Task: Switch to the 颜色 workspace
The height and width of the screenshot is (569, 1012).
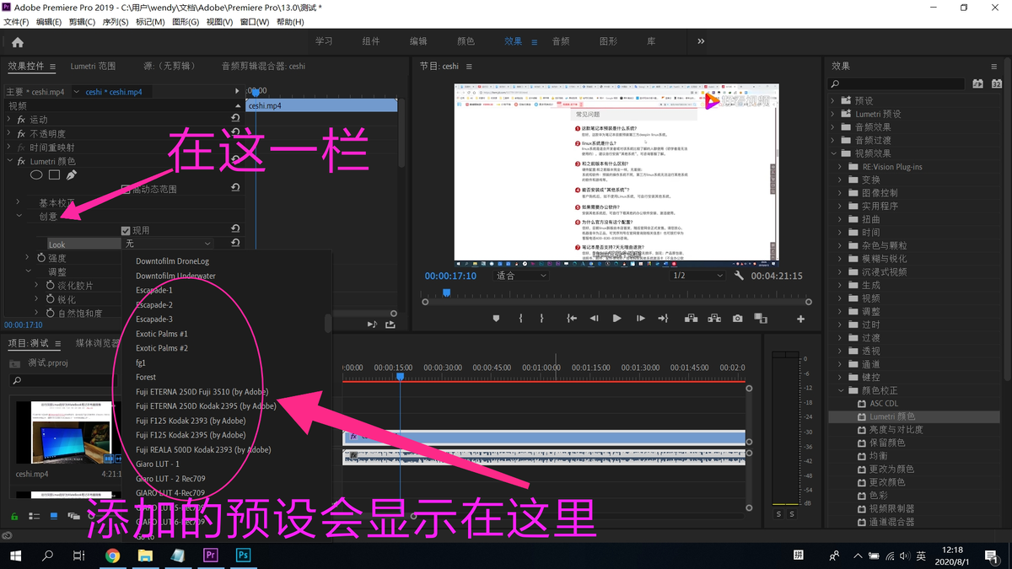Action: tap(466, 41)
